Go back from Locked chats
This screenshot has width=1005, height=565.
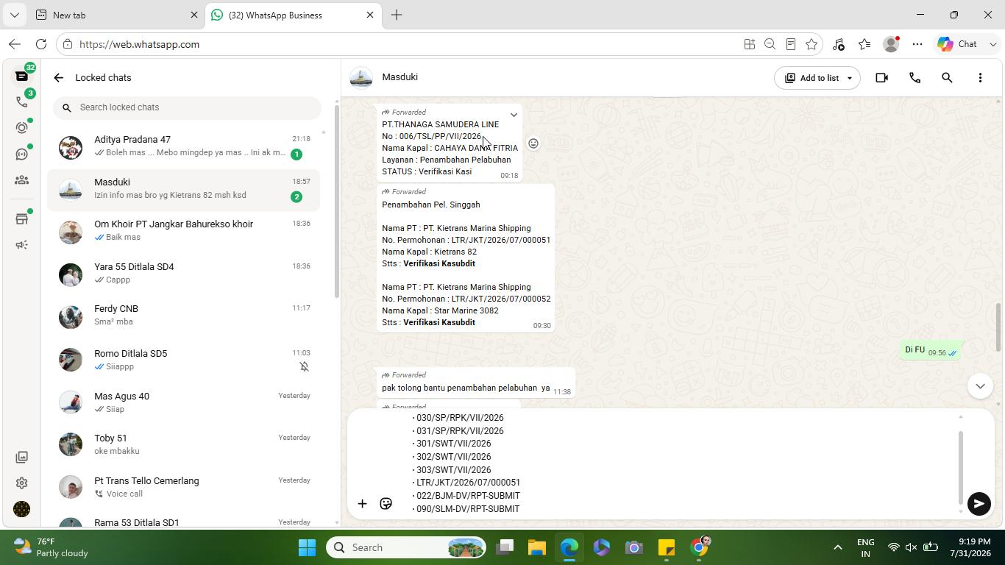point(59,77)
